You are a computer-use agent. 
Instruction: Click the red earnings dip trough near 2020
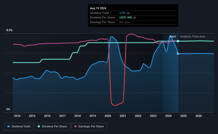(115, 105)
